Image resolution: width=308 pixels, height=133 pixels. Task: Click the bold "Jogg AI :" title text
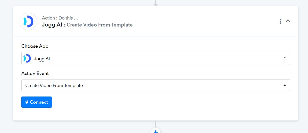click(54, 25)
